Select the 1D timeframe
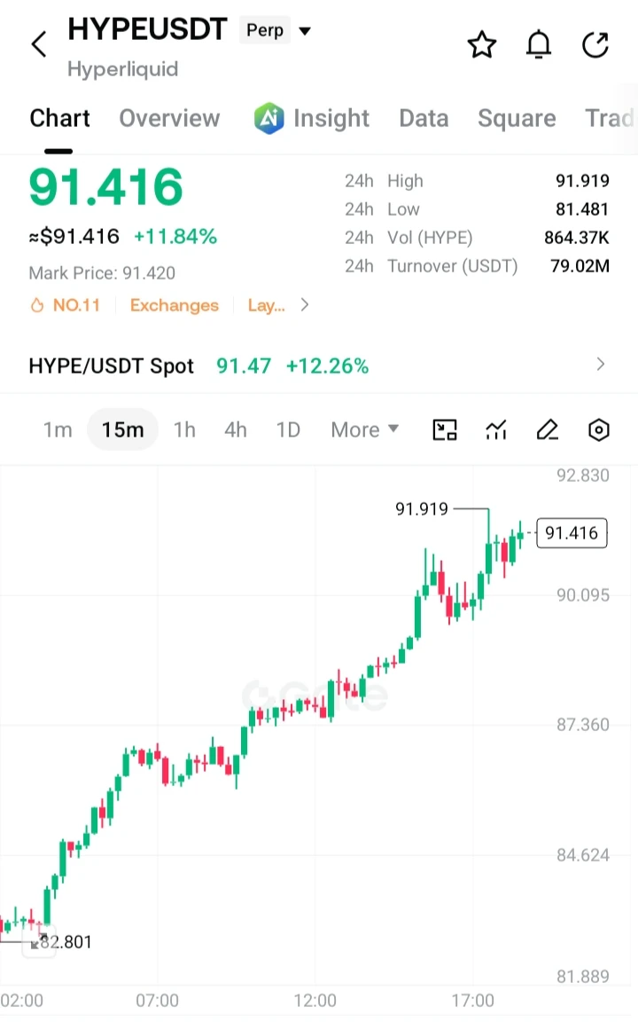638x1022 pixels. pos(288,429)
